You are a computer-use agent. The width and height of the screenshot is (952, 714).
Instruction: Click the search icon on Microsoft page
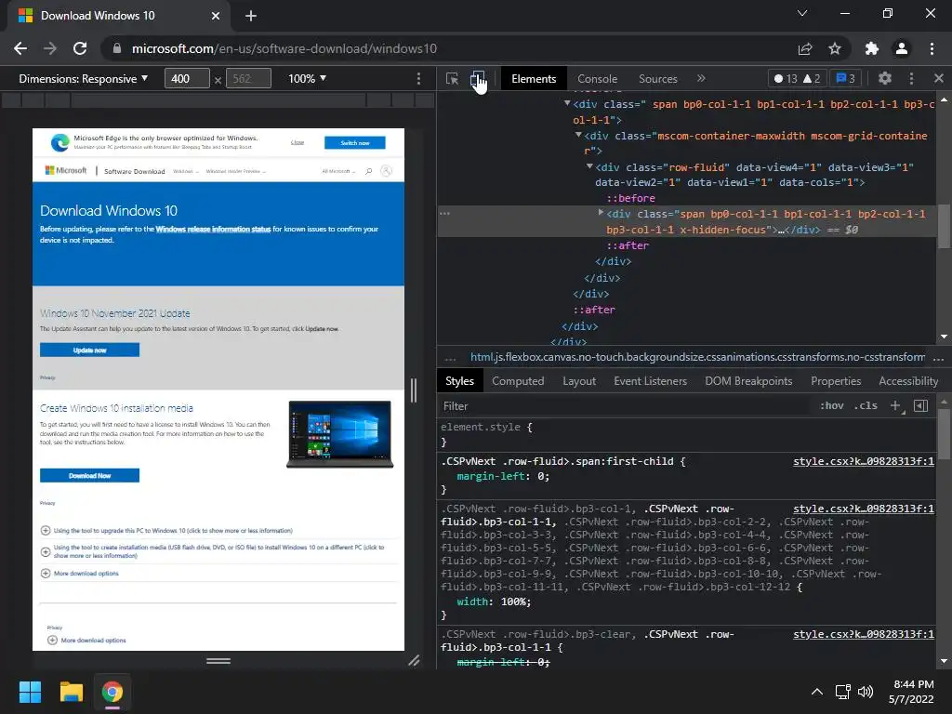coord(368,171)
